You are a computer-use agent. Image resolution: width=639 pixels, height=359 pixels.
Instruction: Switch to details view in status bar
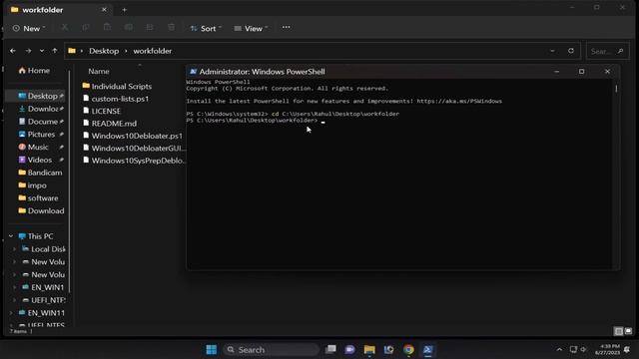(618, 331)
